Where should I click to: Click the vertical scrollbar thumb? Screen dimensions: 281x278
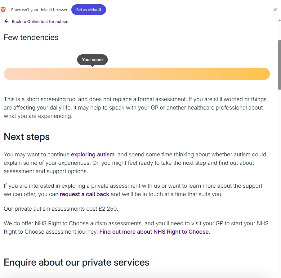pos(279,65)
